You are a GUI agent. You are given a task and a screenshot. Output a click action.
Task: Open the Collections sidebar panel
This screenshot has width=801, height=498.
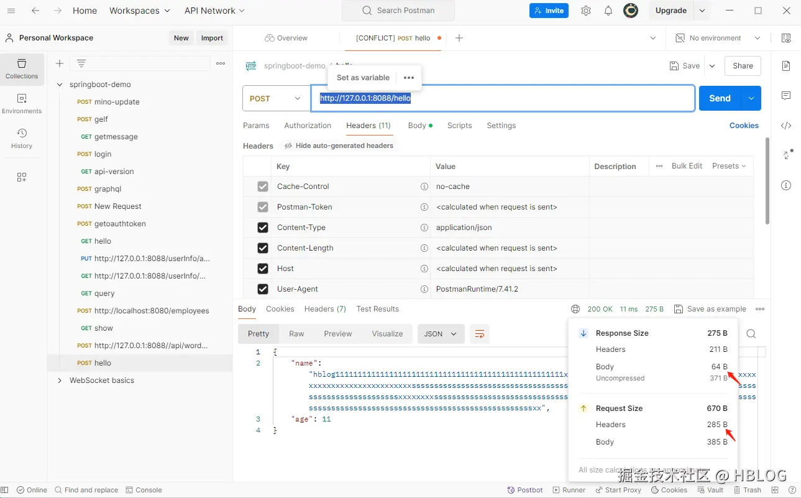(22, 68)
